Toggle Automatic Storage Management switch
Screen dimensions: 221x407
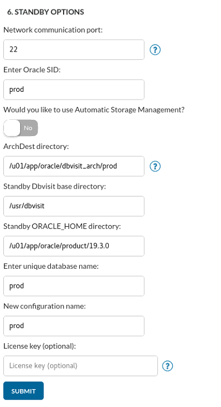click(21, 128)
